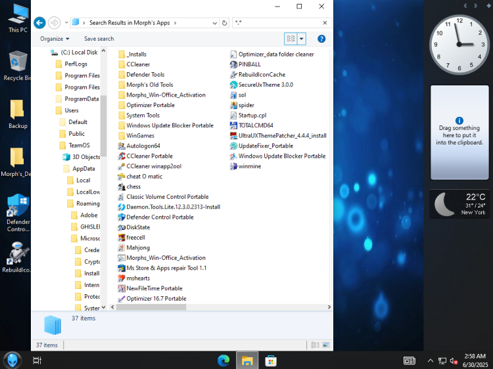Open Morph's Old Tools folder
Screen dimensions: 493x369
tap(146, 85)
